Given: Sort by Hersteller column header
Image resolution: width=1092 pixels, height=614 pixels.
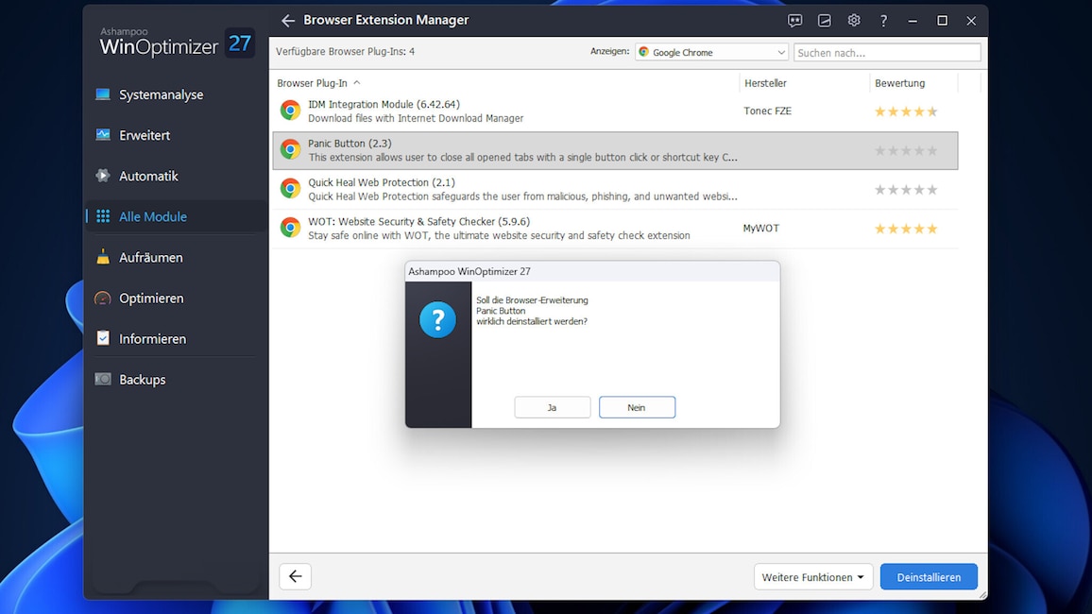Looking at the screenshot, I should [x=765, y=83].
